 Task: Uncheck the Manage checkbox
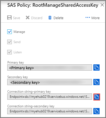(9, 32)
